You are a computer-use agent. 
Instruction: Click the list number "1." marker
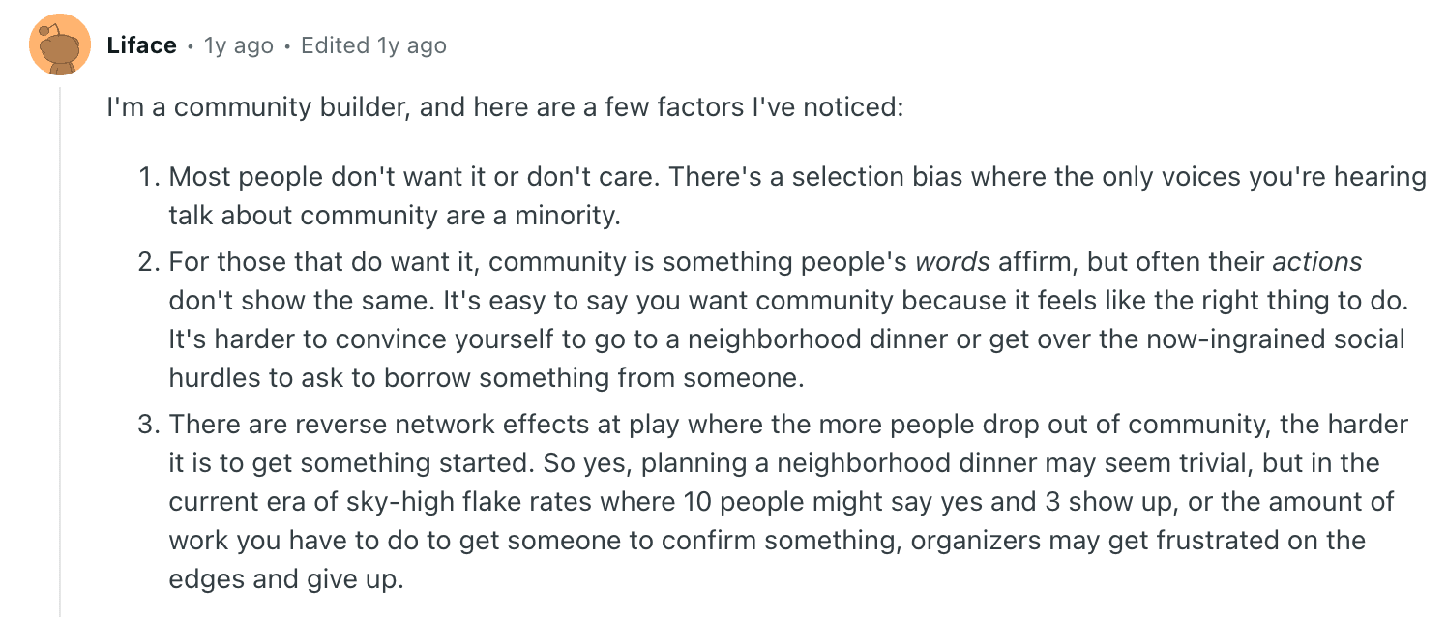(148, 177)
